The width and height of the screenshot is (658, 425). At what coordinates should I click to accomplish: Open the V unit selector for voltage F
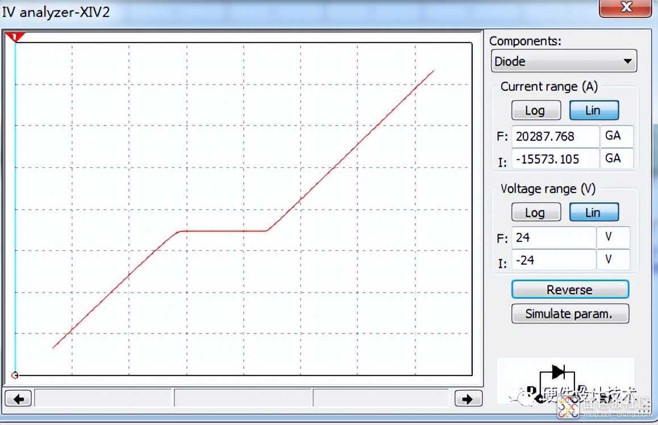[x=613, y=237]
